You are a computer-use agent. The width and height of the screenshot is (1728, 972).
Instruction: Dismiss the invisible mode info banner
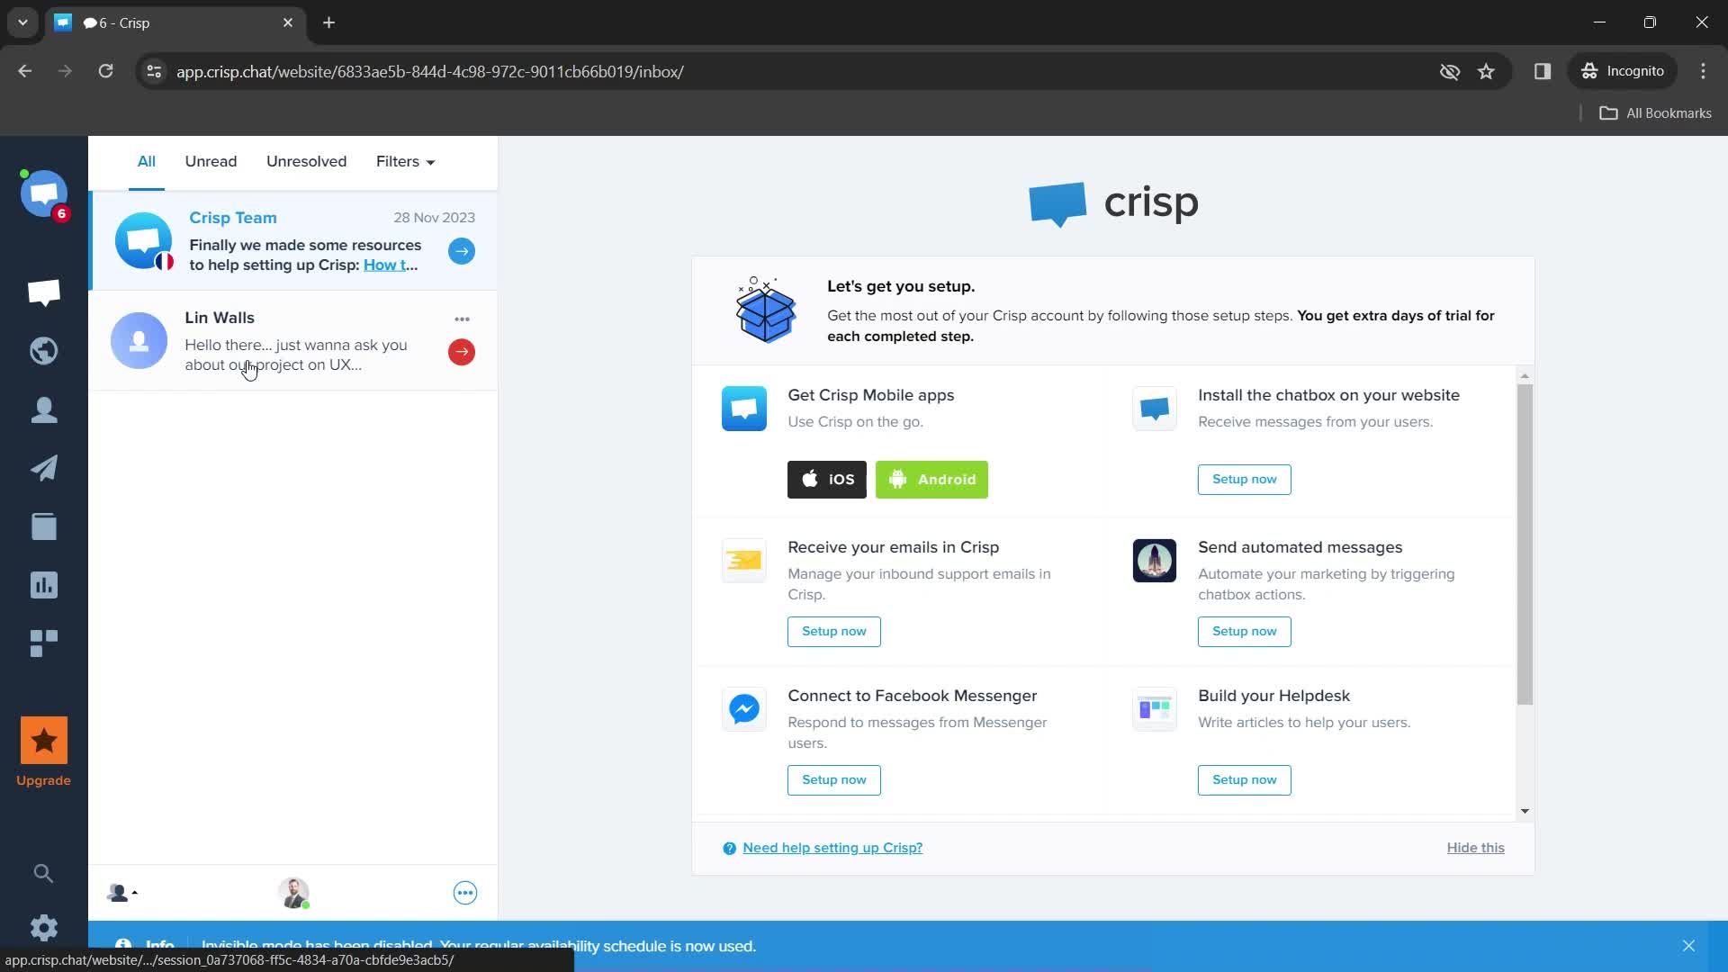tap(1688, 946)
